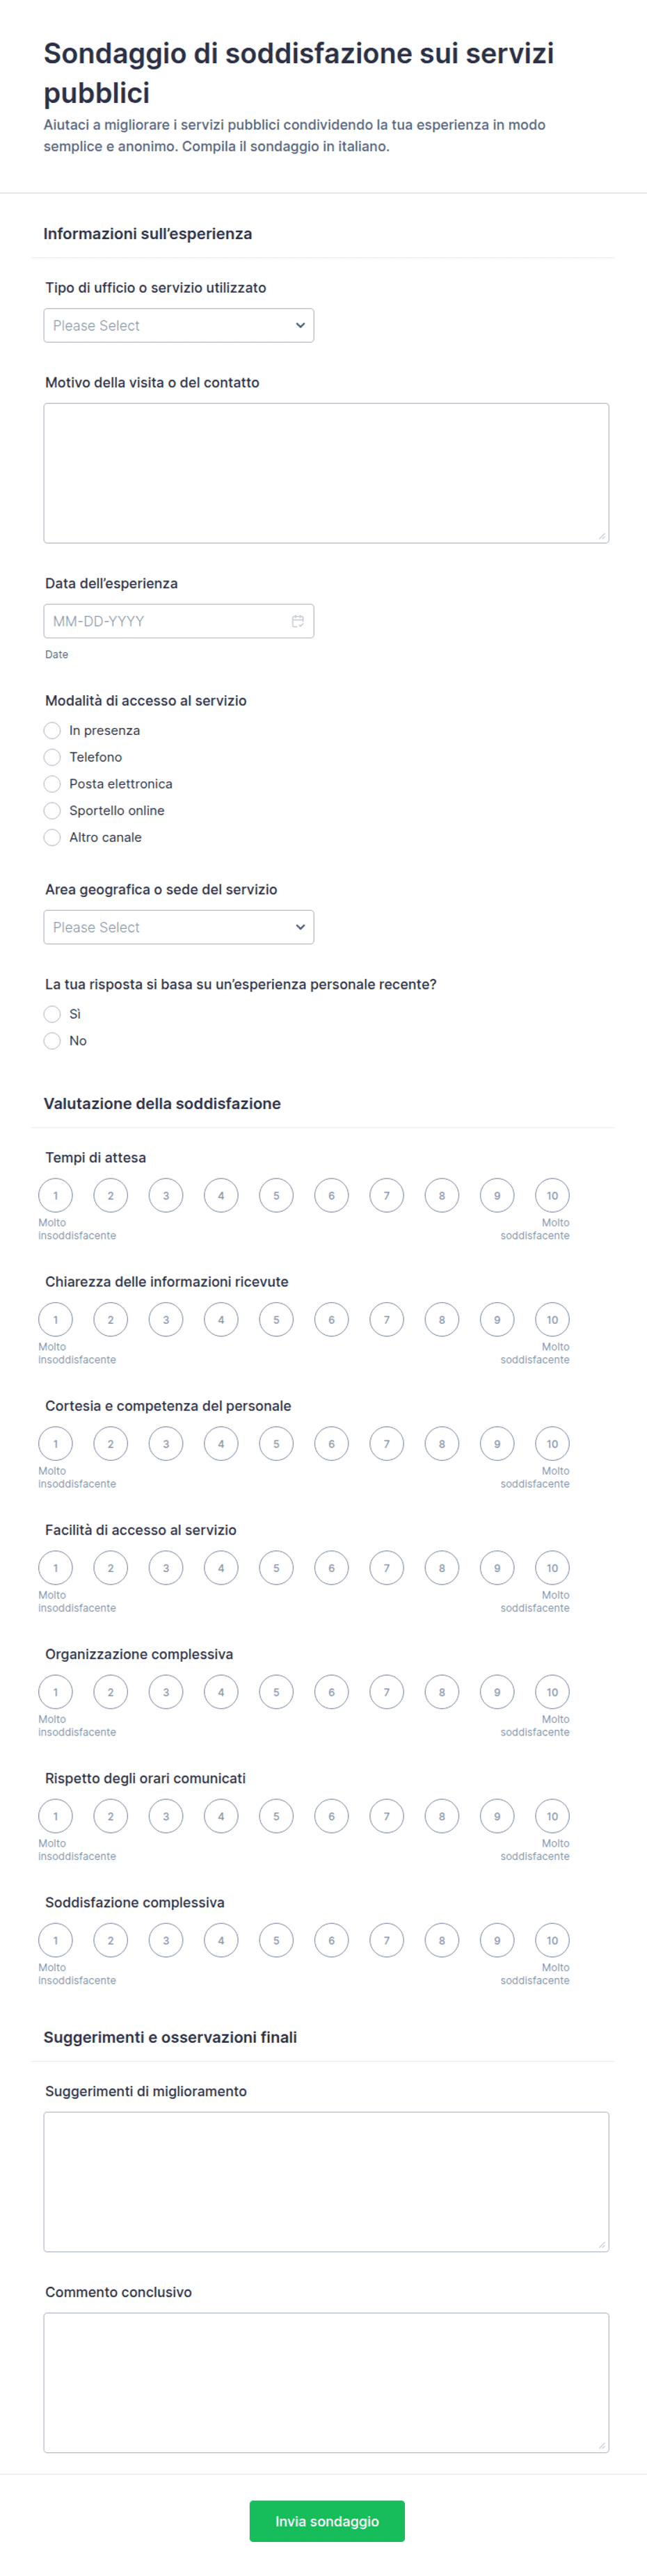Rate 'Facilità di accesso al servizio' as 1
Screen dimensions: 647x2576
55,1567
